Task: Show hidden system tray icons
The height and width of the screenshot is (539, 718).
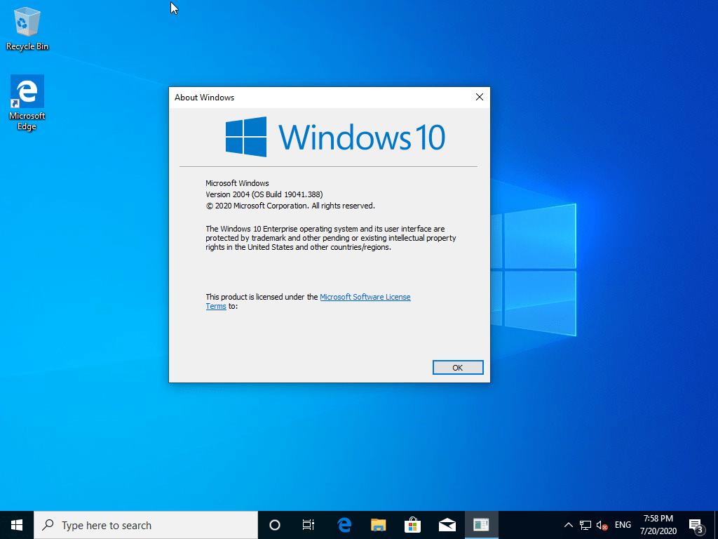Action: click(x=568, y=525)
